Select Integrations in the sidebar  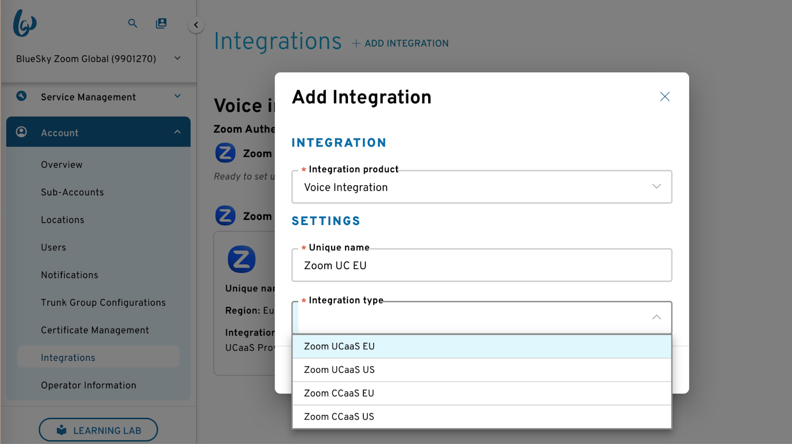[98, 356]
